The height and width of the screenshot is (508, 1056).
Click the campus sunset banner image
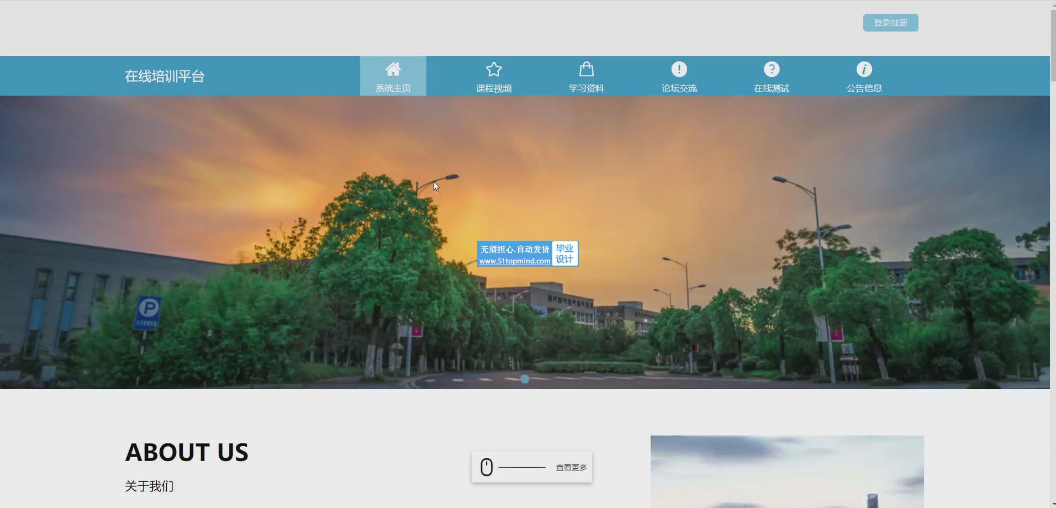(525, 242)
